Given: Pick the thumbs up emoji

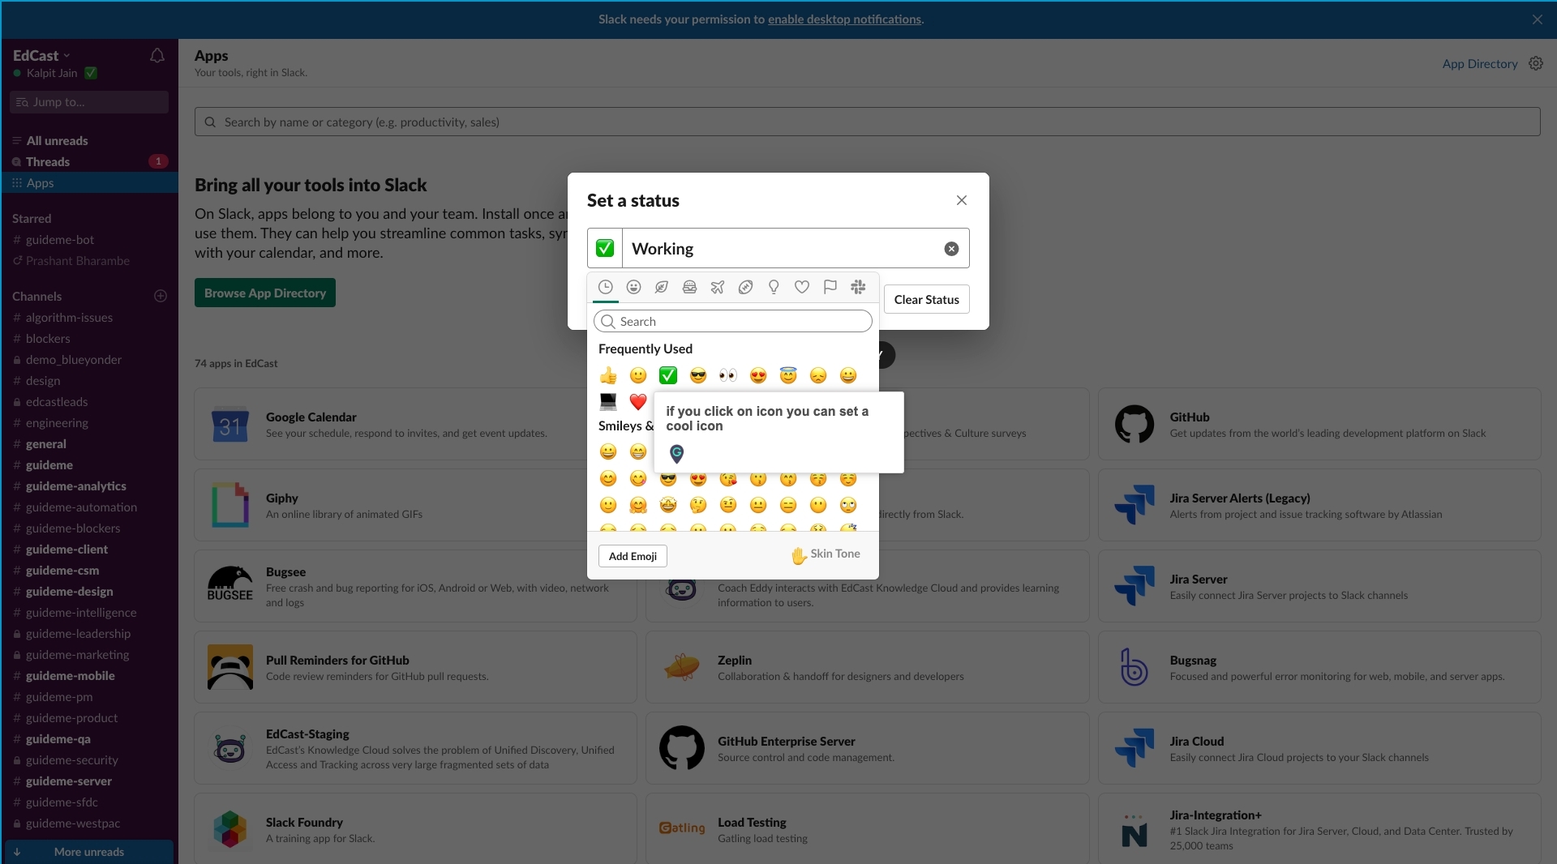Looking at the screenshot, I should tap(608, 375).
